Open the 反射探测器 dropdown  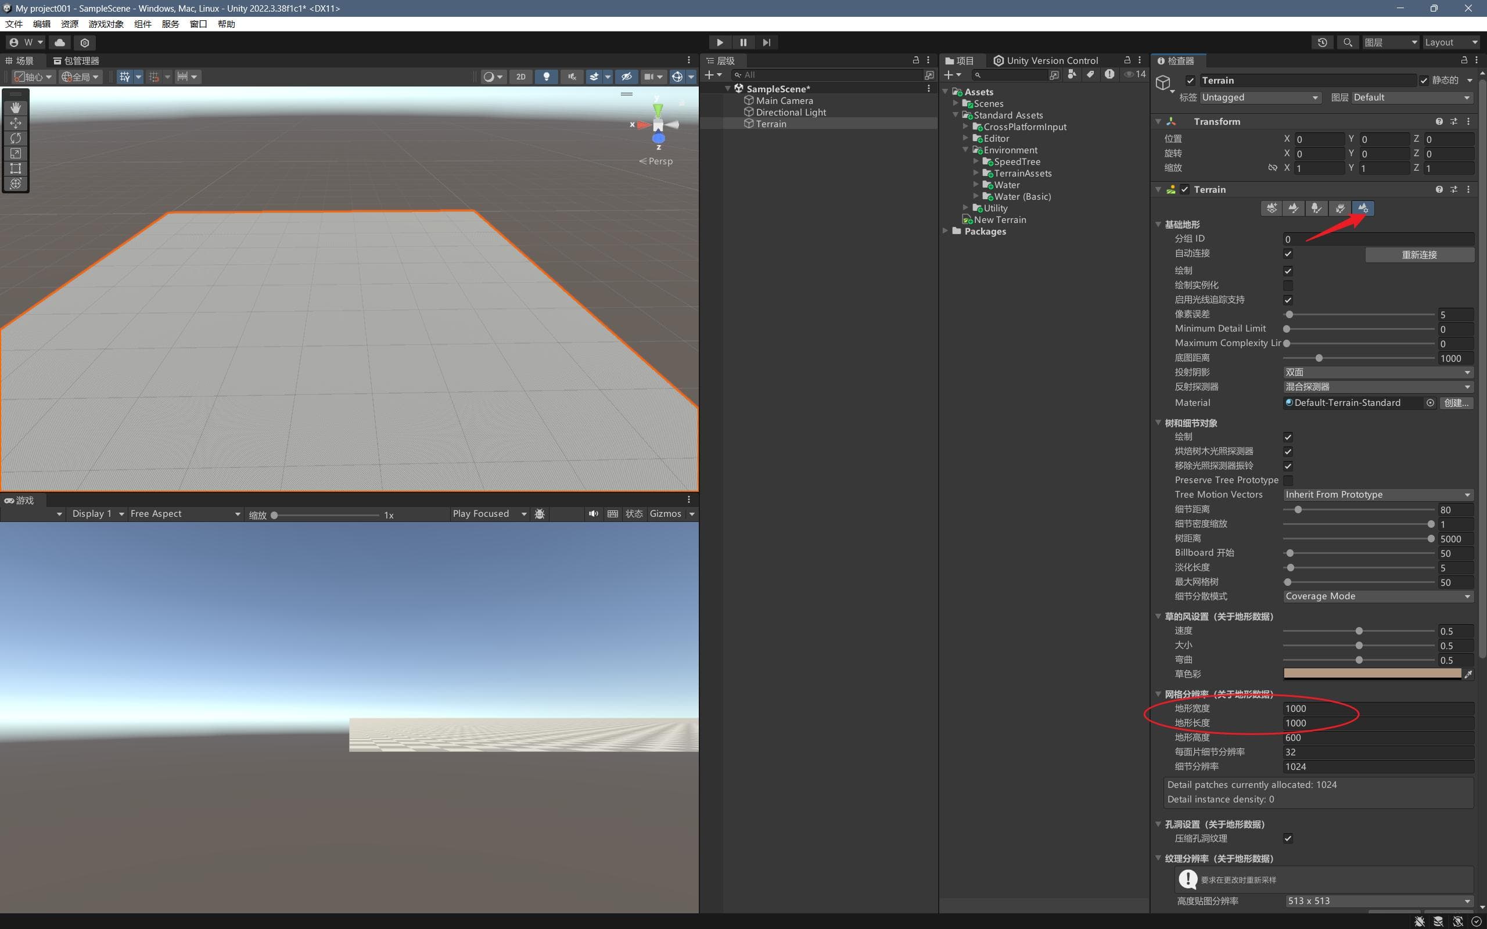point(1378,387)
